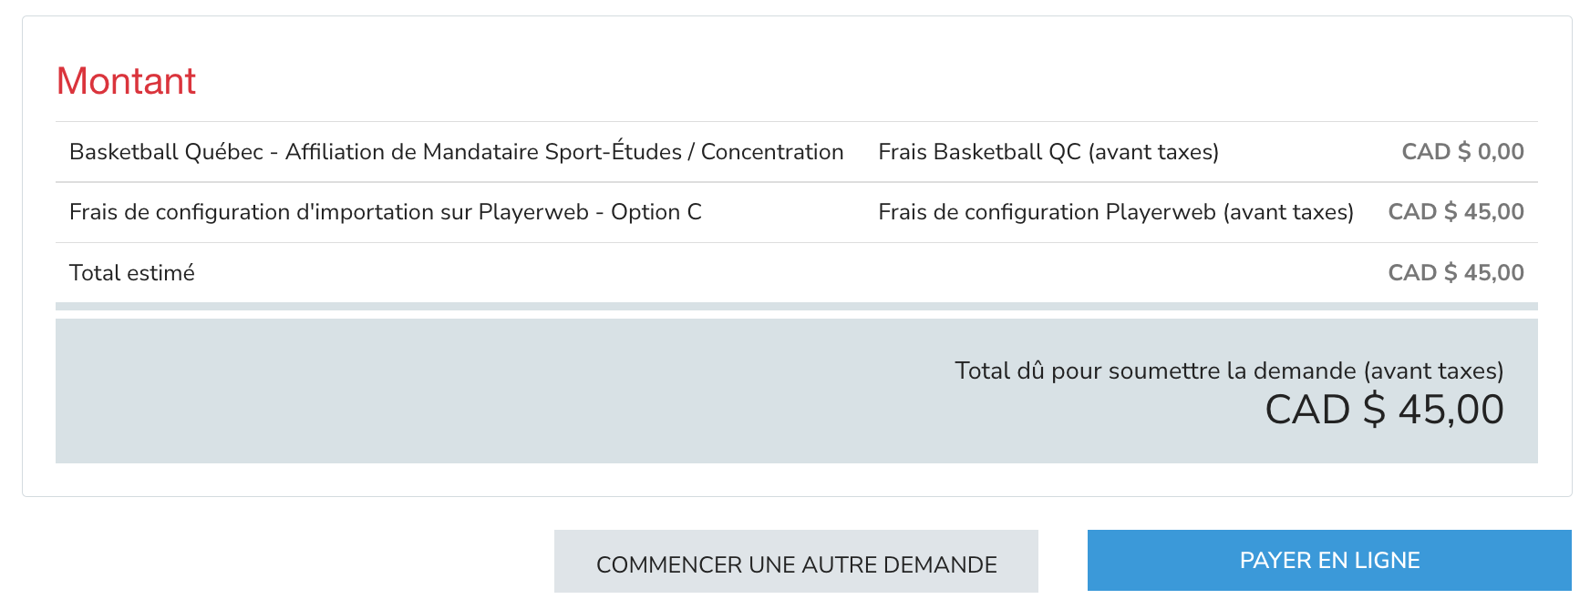Click Frais de configuration Playerweb (avant taxes)
The height and width of the screenshot is (599, 1590).
pyautogui.click(x=1116, y=212)
